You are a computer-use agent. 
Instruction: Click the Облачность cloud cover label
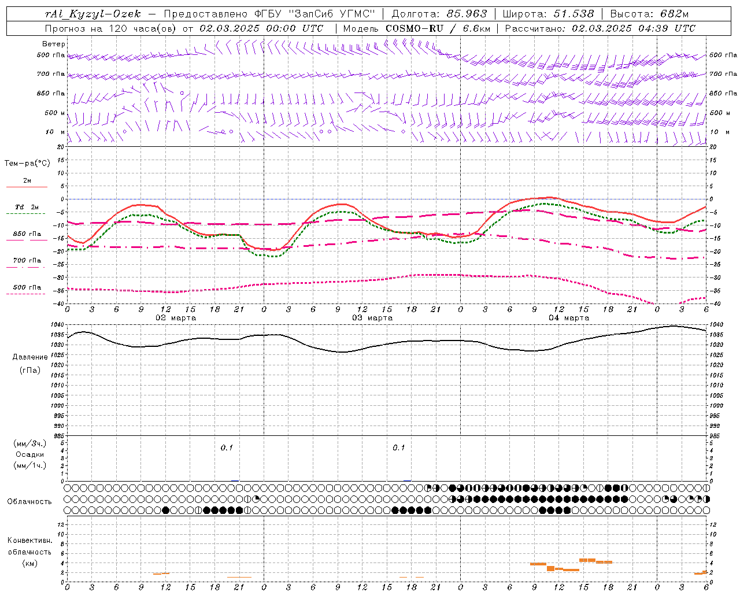click(29, 502)
